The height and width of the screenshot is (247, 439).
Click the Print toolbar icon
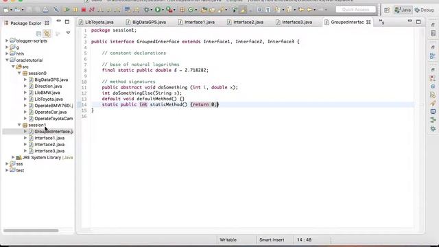pyautogui.click(x=45, y=10)
